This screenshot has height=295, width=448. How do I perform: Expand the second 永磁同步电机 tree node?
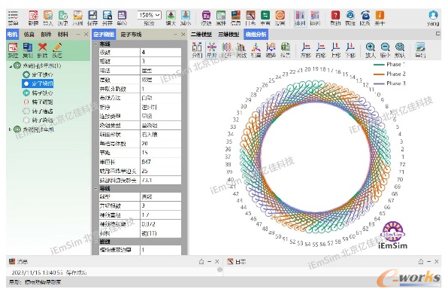point(11,129)
